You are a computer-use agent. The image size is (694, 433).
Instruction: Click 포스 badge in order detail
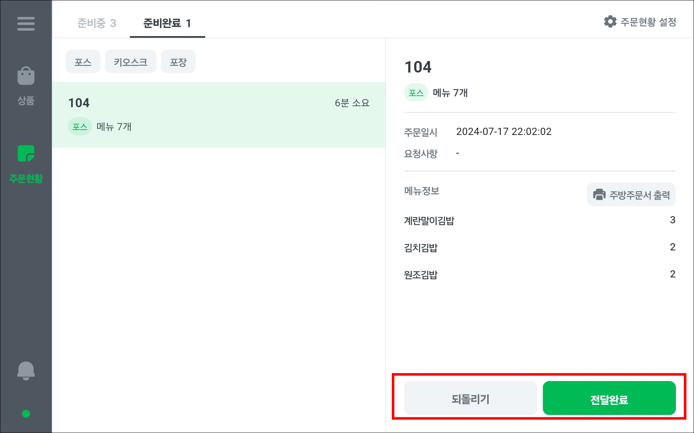[416, 93]
